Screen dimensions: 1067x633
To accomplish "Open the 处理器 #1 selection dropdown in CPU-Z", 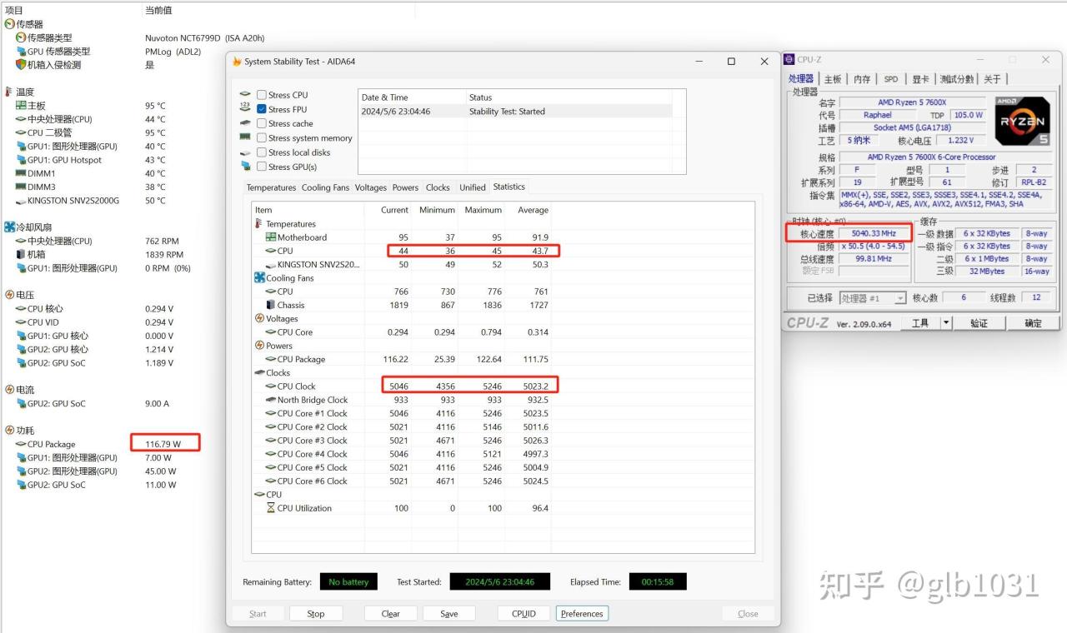I will click(872, 298).
